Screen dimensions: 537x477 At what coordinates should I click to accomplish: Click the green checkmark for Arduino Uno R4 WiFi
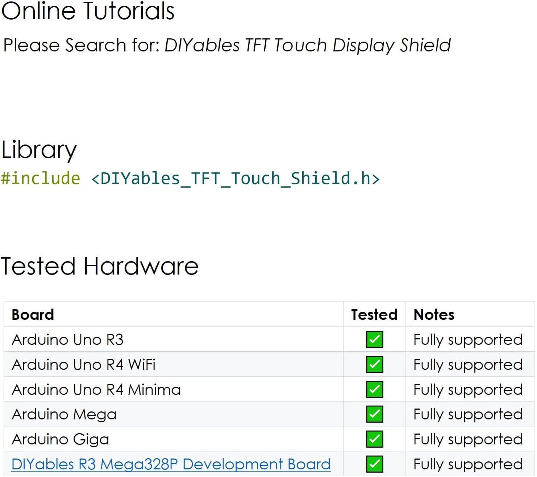coord(374,364)
